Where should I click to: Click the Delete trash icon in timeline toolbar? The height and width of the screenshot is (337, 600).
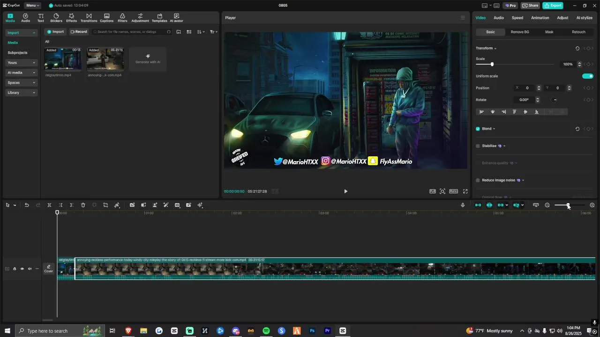coord(83,205)
